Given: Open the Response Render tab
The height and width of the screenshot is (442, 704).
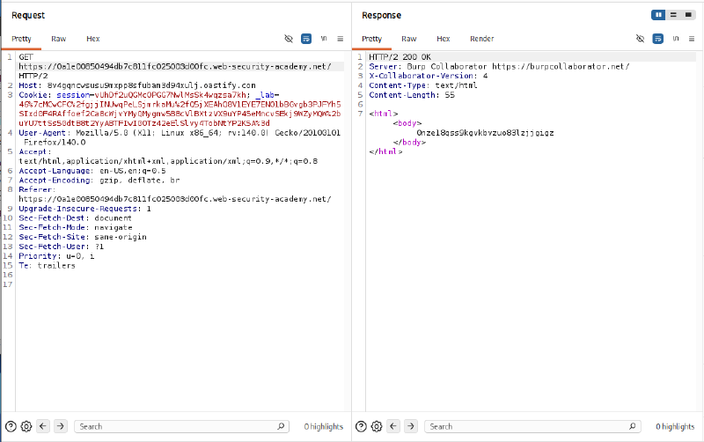Looking at the screenshot, I should point(481,39).
